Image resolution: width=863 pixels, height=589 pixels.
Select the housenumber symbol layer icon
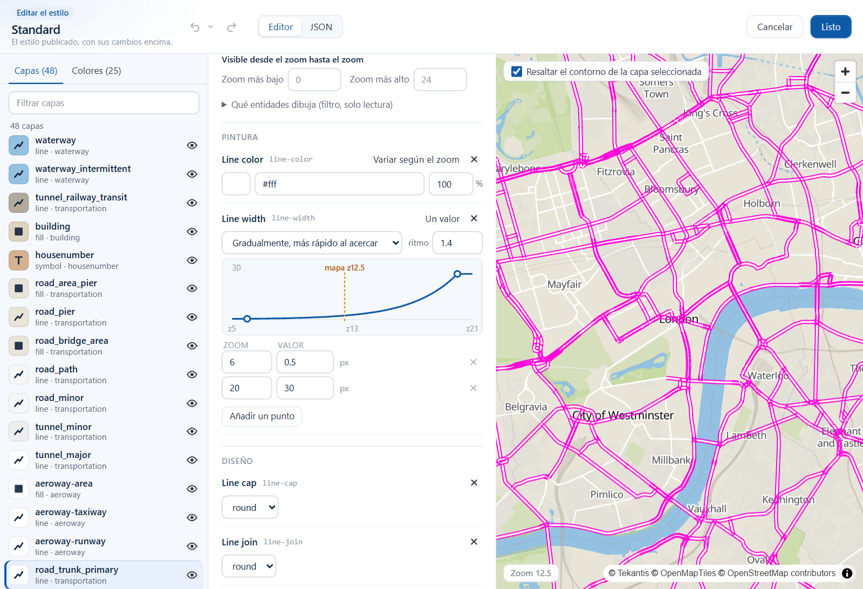[19, 260]
